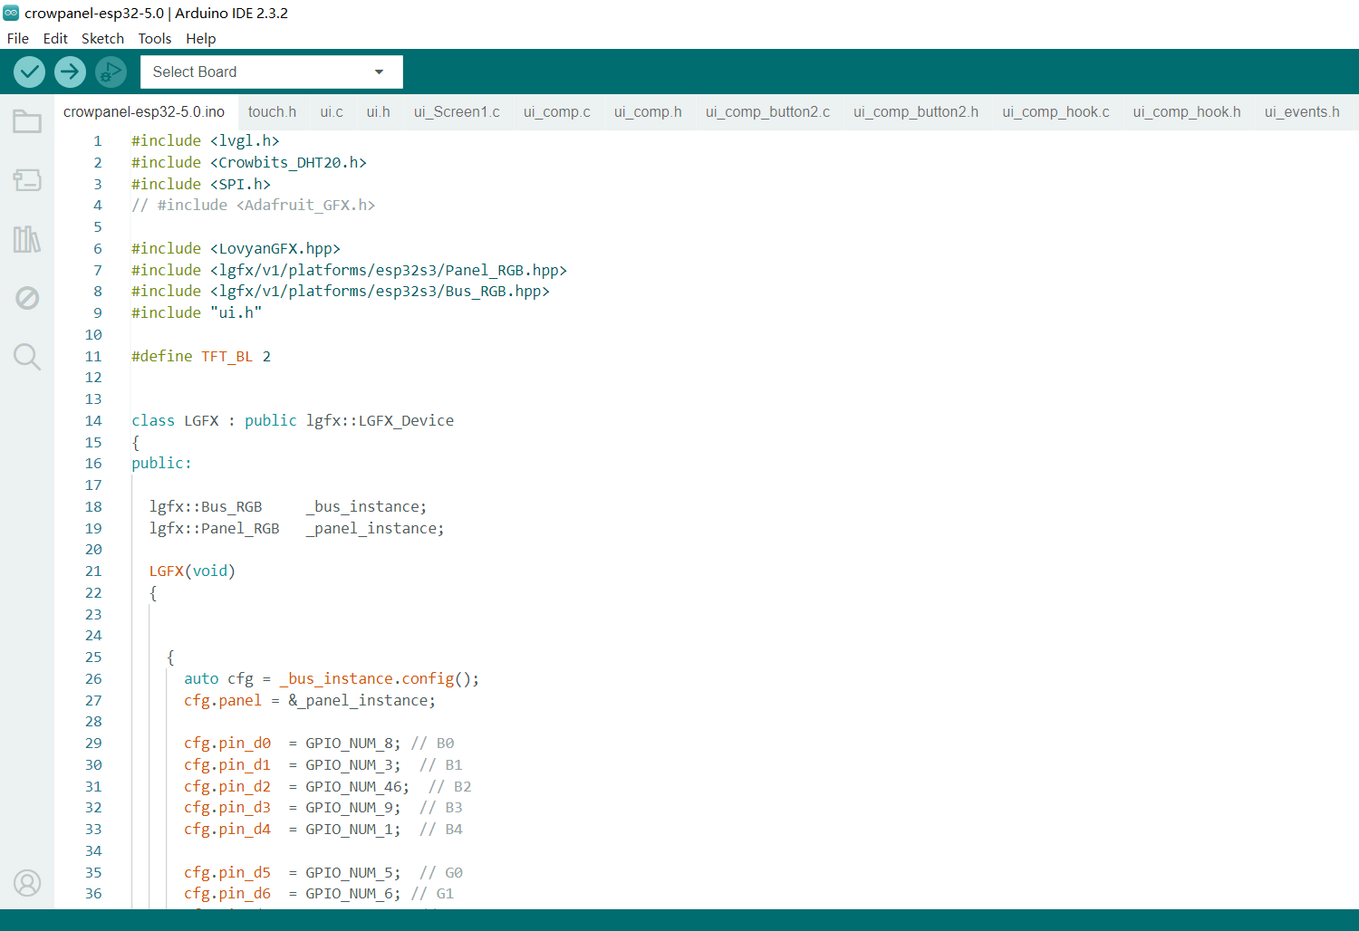Click the commented Adafruit_GFX.h include line
The image size is (1359, 931).
[x=254, y=206]
